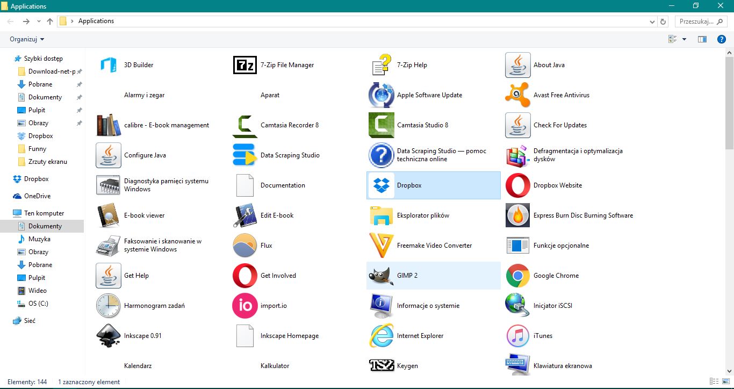Click the 7-Zip Help icon
734x389 pixels.
(x=382, y=65)
